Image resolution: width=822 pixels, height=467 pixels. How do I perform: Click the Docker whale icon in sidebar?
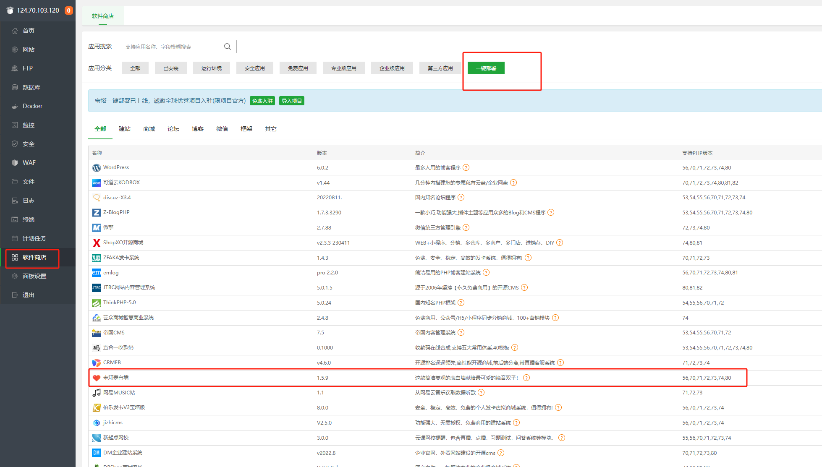[x=15, y=106]
